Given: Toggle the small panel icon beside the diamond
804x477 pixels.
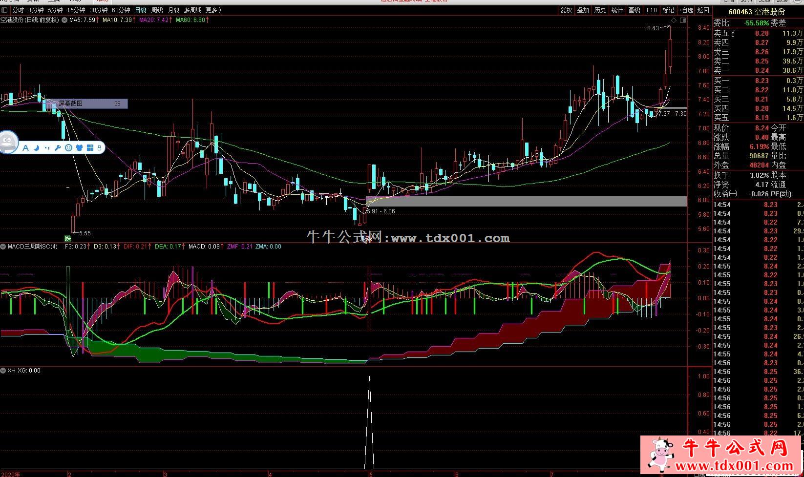Looking at the screenshot, I should click(683, 21).
